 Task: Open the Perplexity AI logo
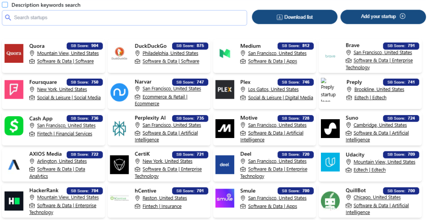(x=119, y=128)
